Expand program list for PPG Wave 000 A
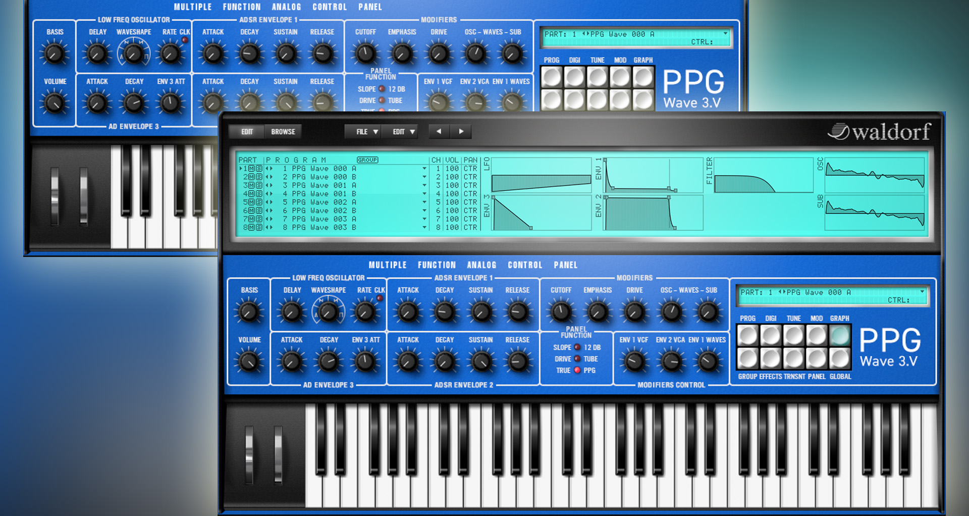Image resolution: width=969 pixels, height=516 pixels. (x=424, y=169)
